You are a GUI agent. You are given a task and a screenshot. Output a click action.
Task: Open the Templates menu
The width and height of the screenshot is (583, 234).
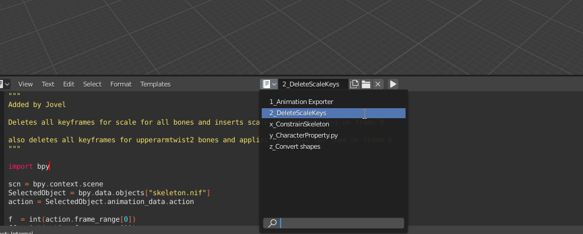156,84
